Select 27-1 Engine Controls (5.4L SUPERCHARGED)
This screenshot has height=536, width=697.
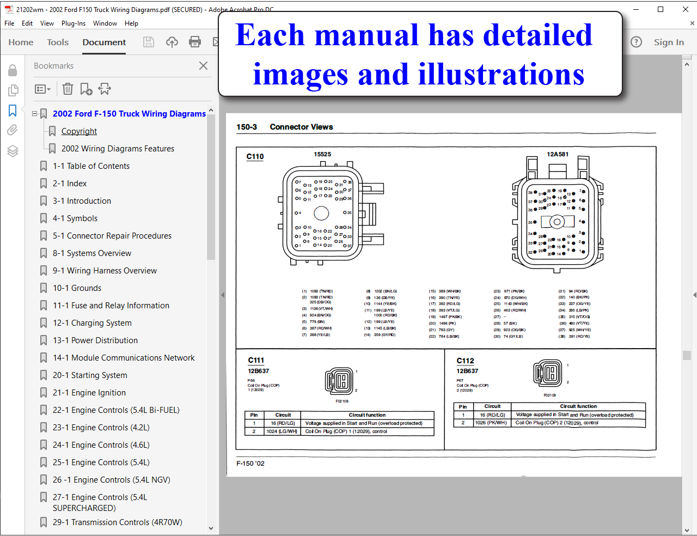pos(100,503)
